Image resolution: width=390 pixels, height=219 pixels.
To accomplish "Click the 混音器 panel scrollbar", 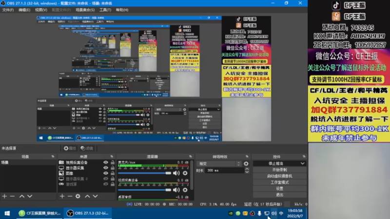I will click(x=192, y=175).
